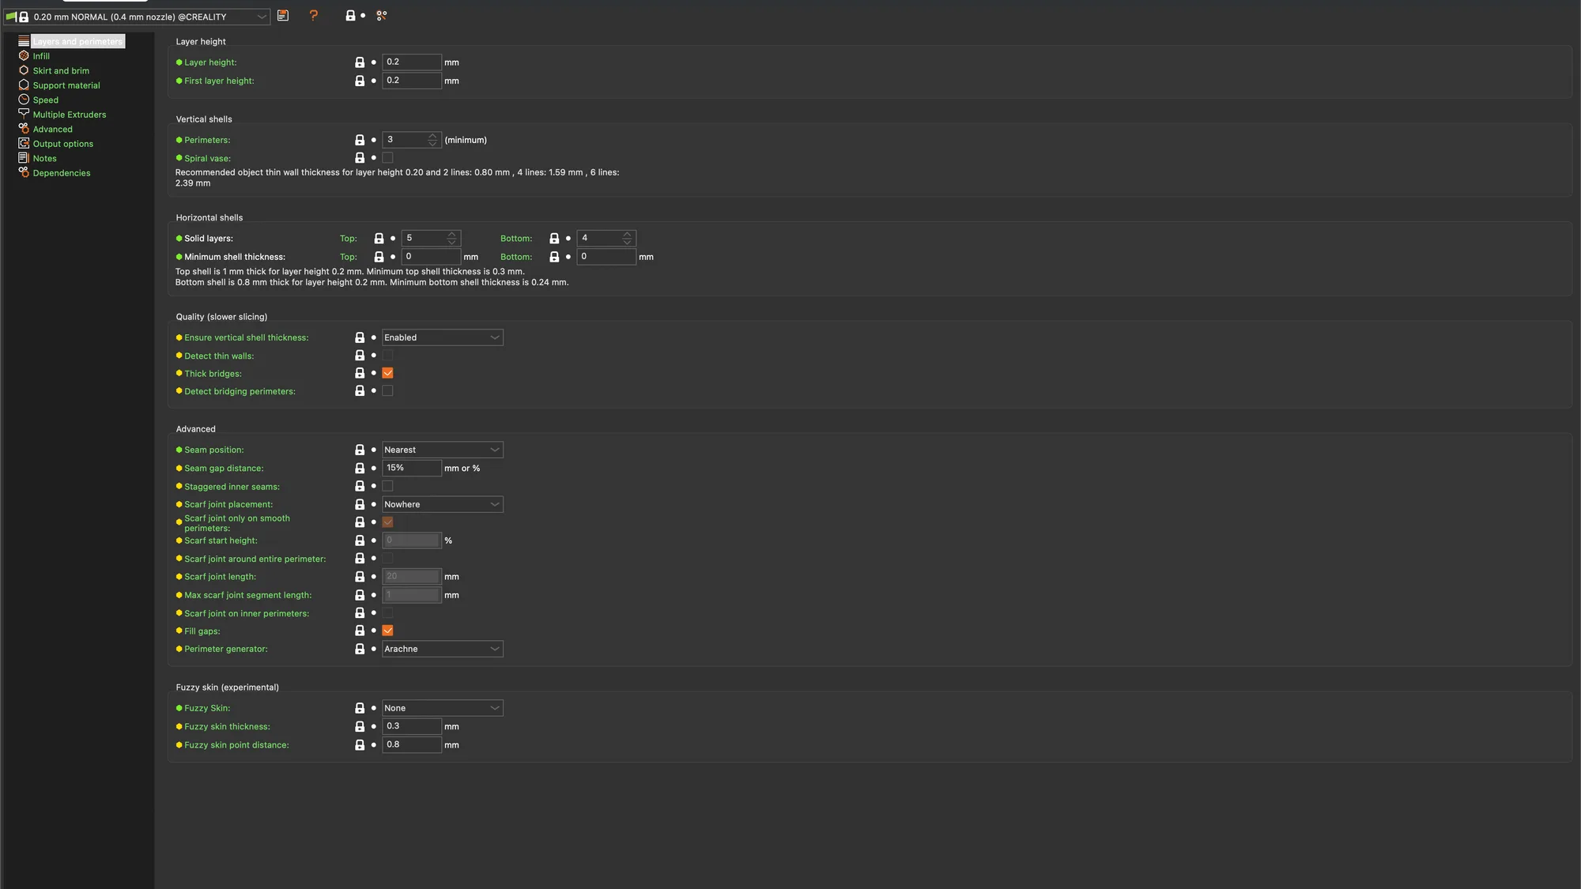Enable the Spiral vase checkbox
Image resolution: width=1581 pixels, height=889 pixels.
click(387, 158)
